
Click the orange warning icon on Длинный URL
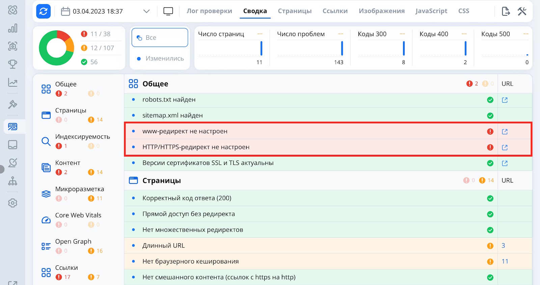click(490, 246)
